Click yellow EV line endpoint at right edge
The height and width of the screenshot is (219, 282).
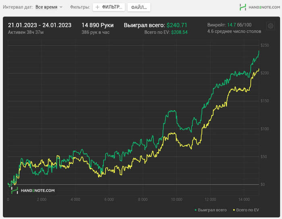point(259,69)
